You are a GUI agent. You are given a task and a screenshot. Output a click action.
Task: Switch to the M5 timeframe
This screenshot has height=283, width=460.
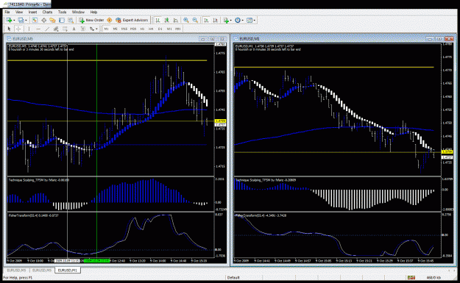coord(115,29)
